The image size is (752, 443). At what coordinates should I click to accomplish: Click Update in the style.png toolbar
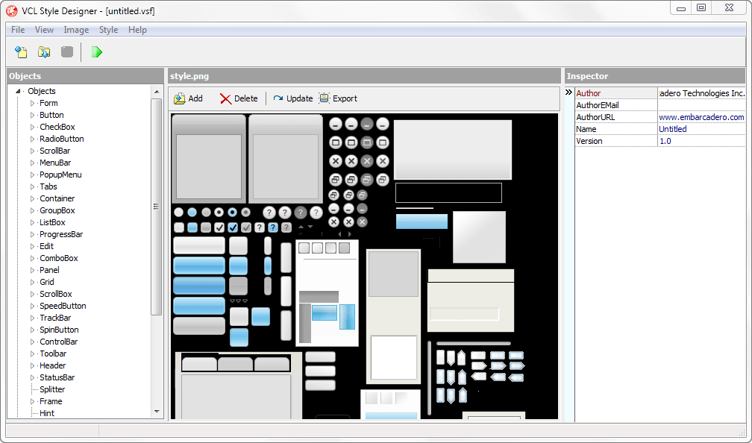click(x=292, y=98)
